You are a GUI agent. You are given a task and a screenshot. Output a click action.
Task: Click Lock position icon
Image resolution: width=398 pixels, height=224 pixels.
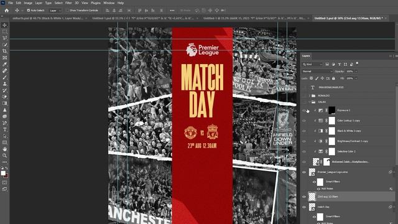(x=322, y=78)
